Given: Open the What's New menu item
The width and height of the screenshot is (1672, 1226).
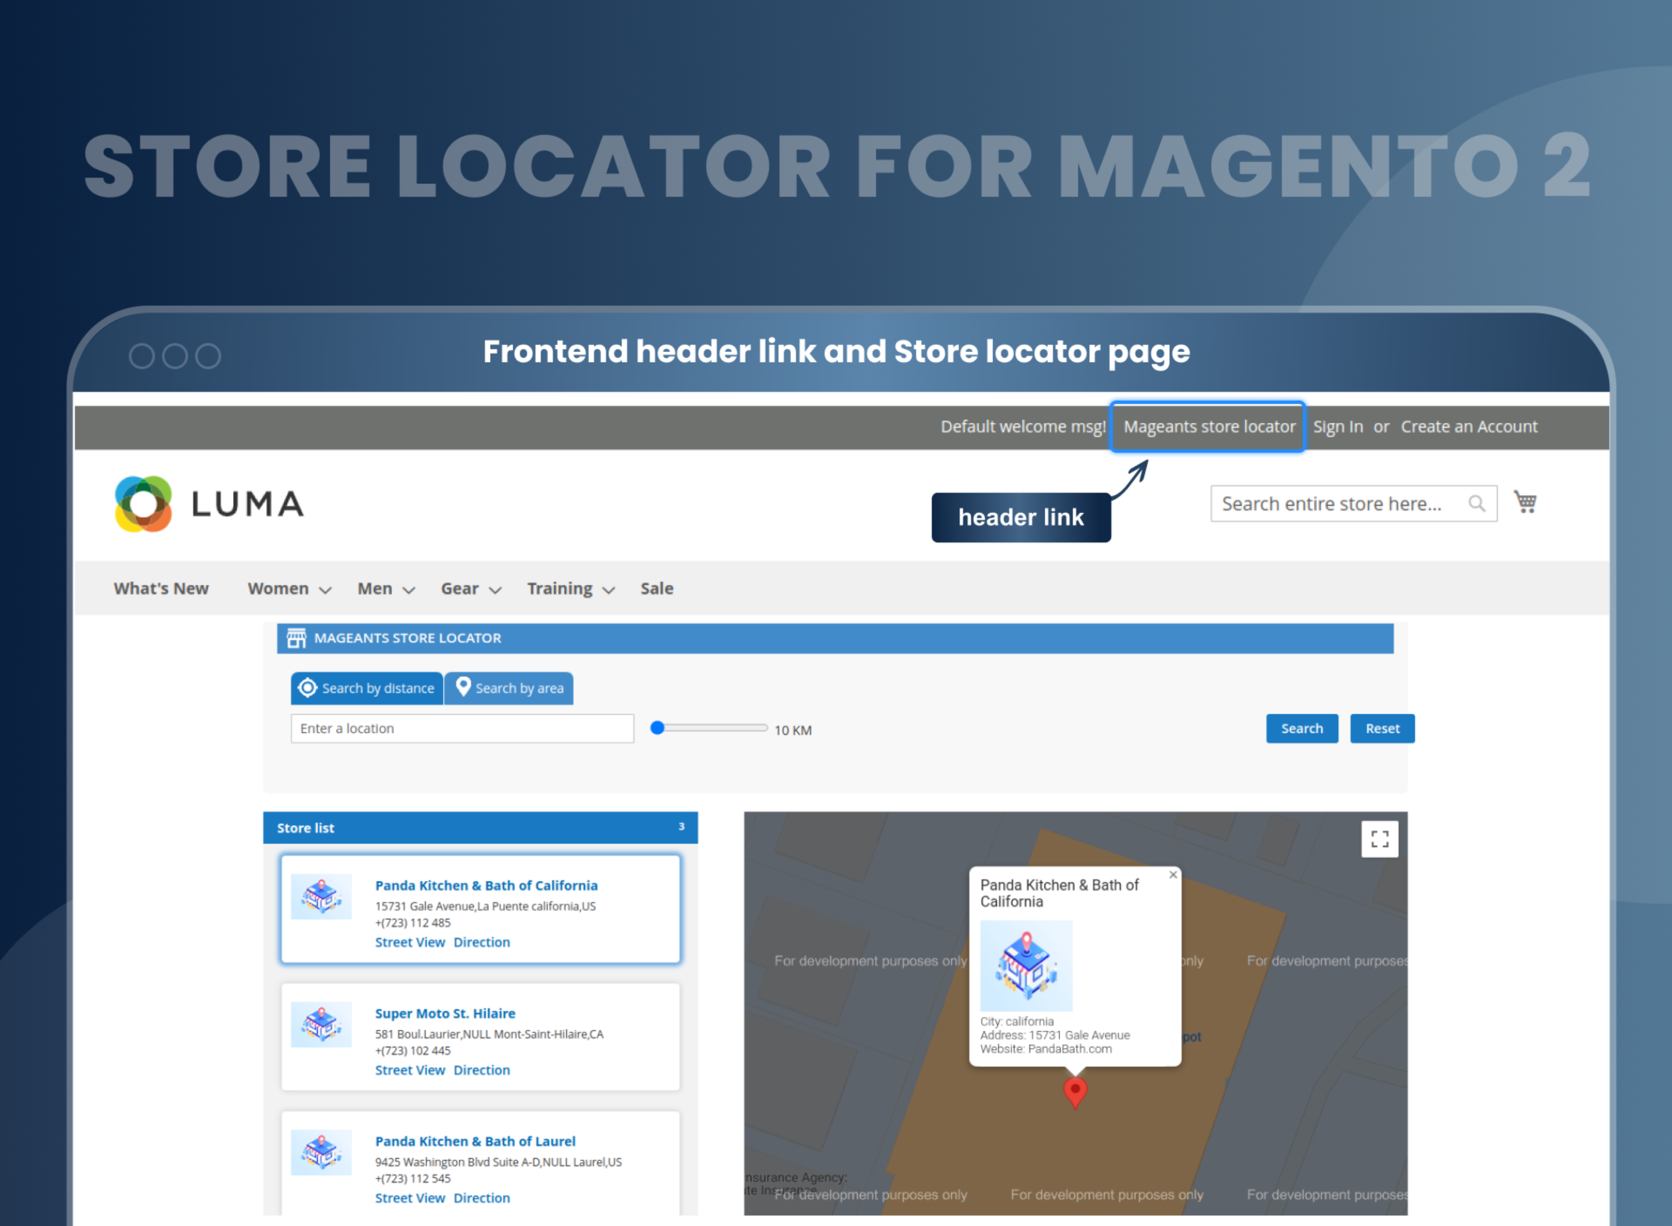Looking at the screenshot, I should coord(161,589).
